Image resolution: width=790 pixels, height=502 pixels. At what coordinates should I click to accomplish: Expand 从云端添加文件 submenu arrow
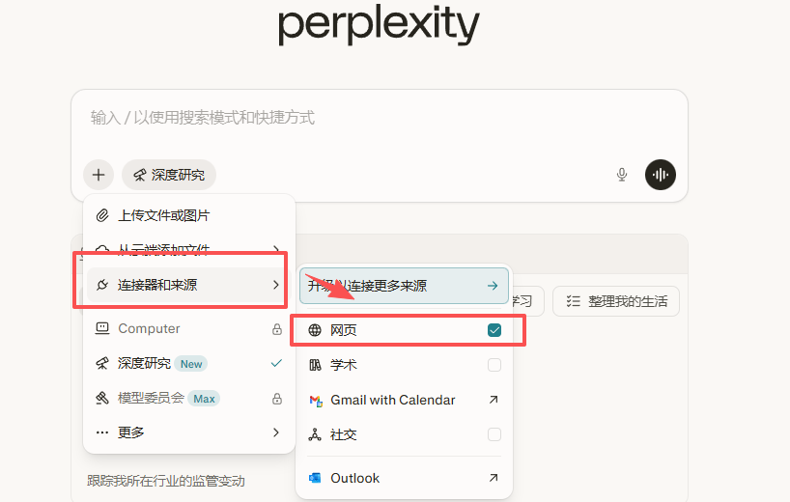point(276,250)
